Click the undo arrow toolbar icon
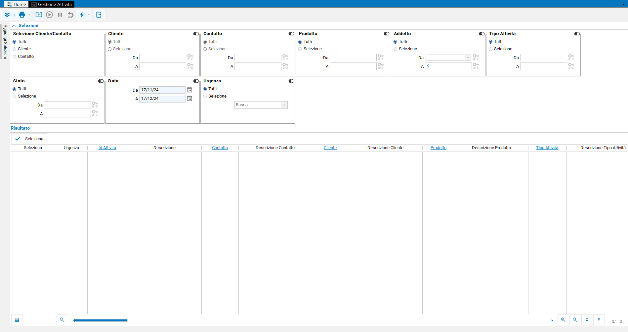The height and width of the screenshot is (332, 628). (x=70, y=15)
